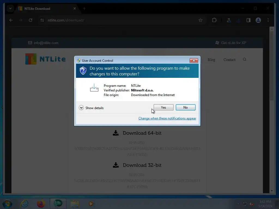View site information icon in address bar
The height and width of the screenshot is (209, 279).
42,20
